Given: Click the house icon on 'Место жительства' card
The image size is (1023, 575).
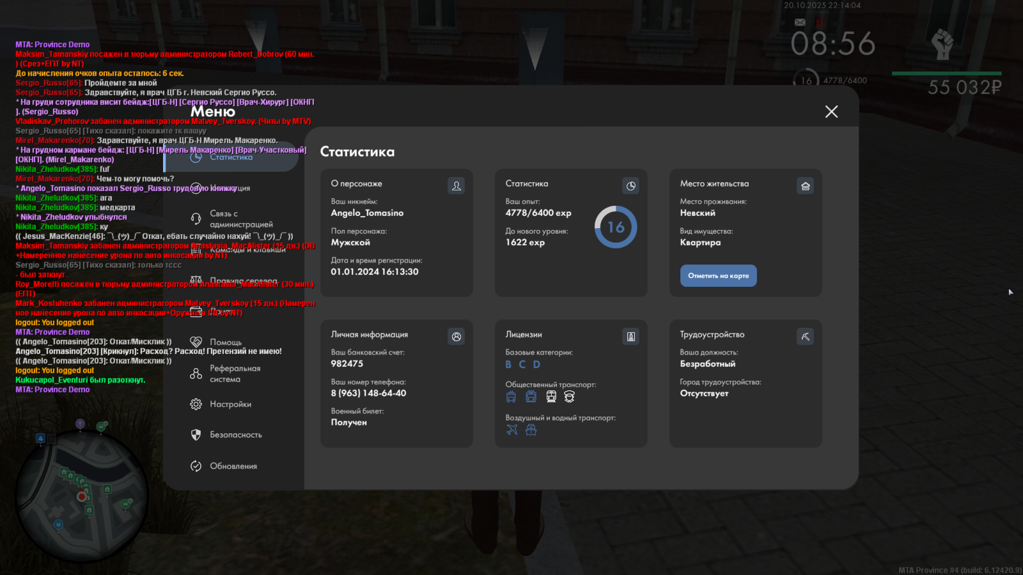Looking at the screenshot, I should point(806,186).
